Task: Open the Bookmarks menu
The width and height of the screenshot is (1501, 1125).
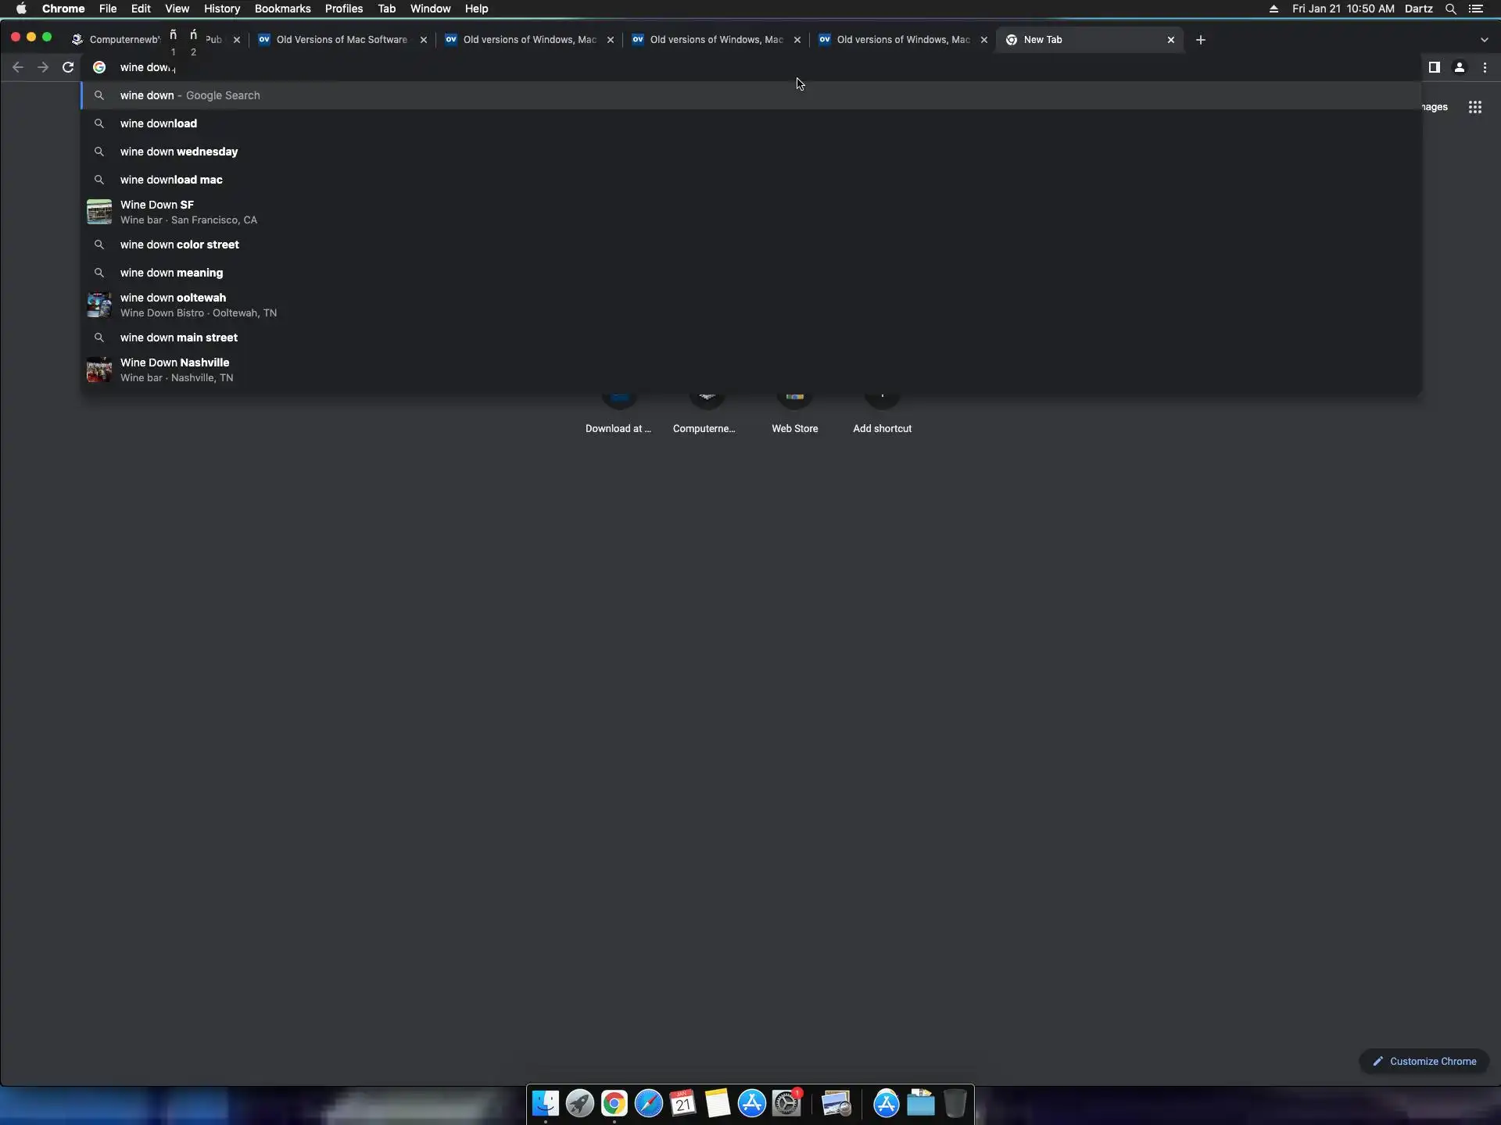Action: click(282, 9)
